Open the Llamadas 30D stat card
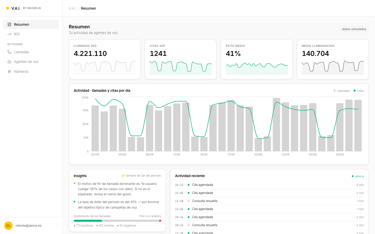 (x=105, y=60)
